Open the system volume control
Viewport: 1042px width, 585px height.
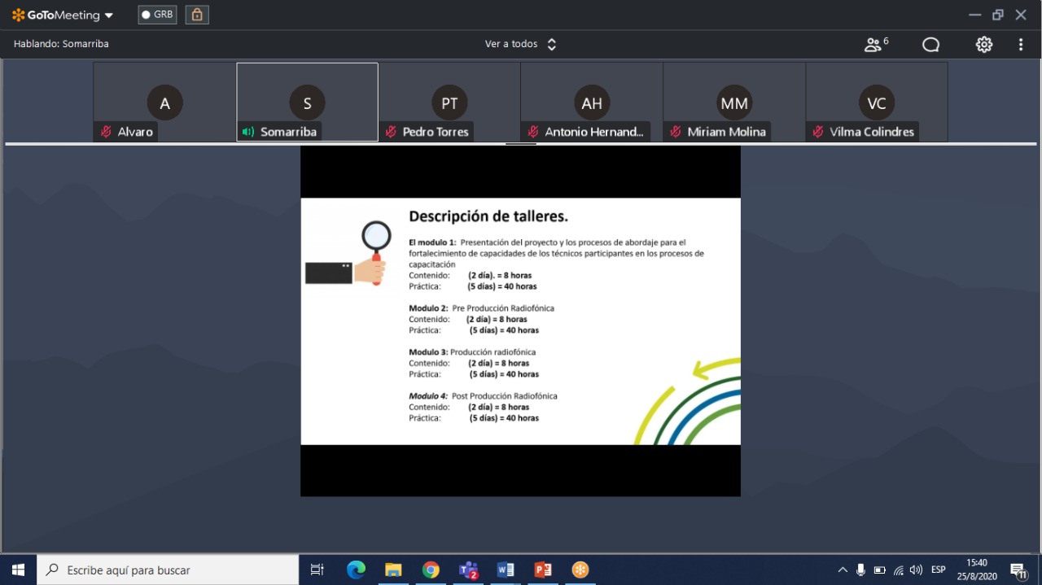pos(916,570)
